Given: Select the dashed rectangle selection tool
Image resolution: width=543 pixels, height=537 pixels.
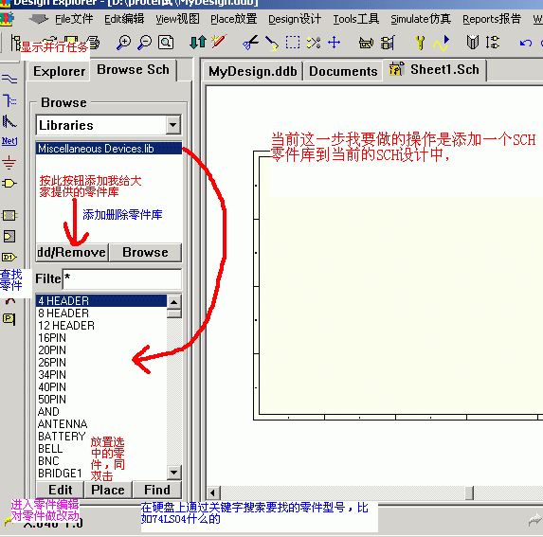Looking at the screenshot, I should pos(293,43).
